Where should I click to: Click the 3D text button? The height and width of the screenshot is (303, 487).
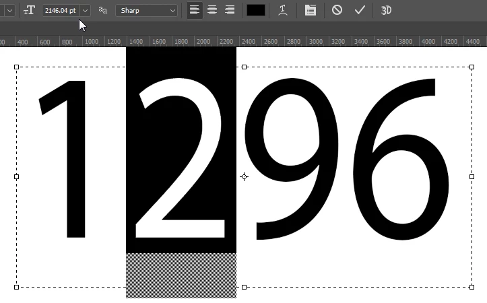click(386, 11)
